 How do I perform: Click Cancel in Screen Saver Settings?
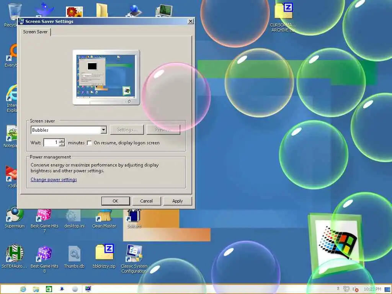(146, 201)
